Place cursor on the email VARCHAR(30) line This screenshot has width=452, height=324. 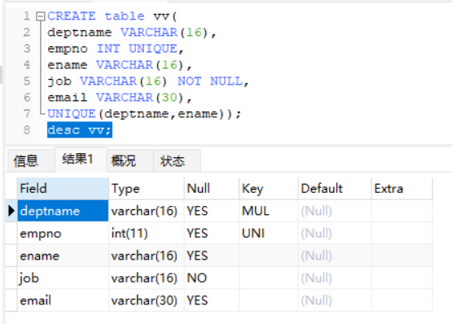point(120,98)
